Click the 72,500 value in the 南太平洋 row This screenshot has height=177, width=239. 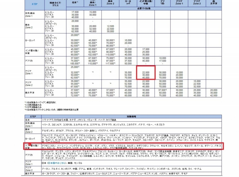75,95
